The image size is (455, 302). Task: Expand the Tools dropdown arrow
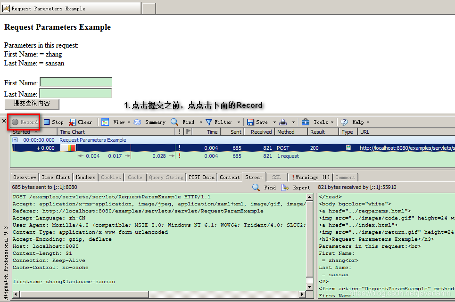tap(332, 122)
